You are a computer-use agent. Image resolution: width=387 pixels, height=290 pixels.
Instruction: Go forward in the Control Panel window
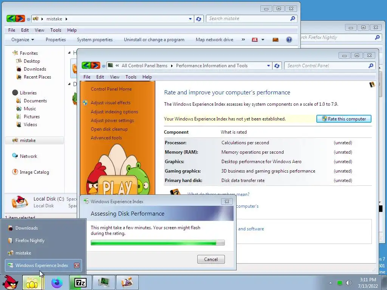point(96,65)
